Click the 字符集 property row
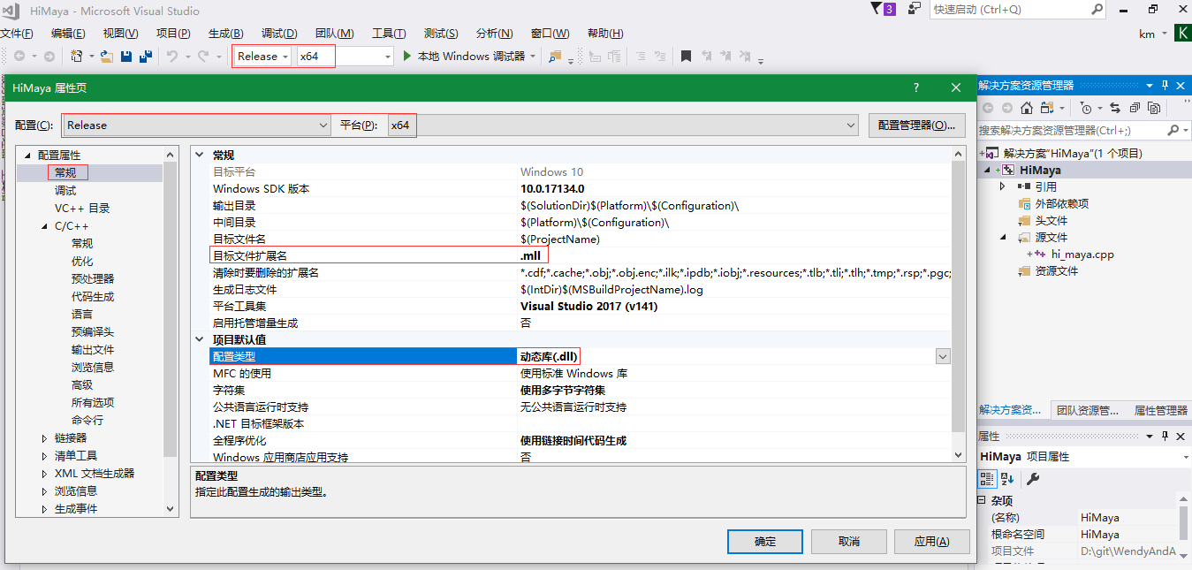 click(x=581, y=390)
